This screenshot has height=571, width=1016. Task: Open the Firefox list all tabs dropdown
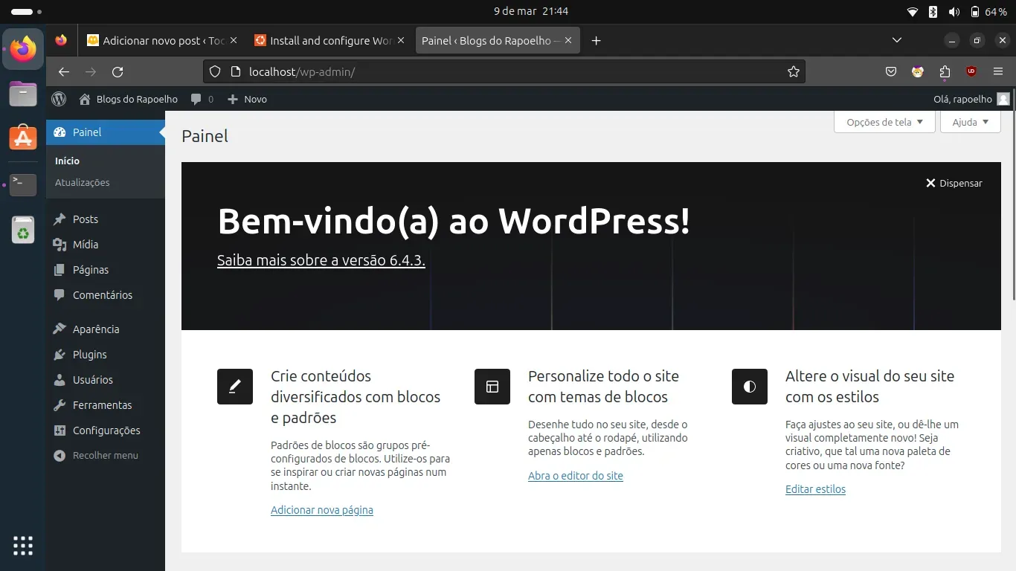pos(896,41)
